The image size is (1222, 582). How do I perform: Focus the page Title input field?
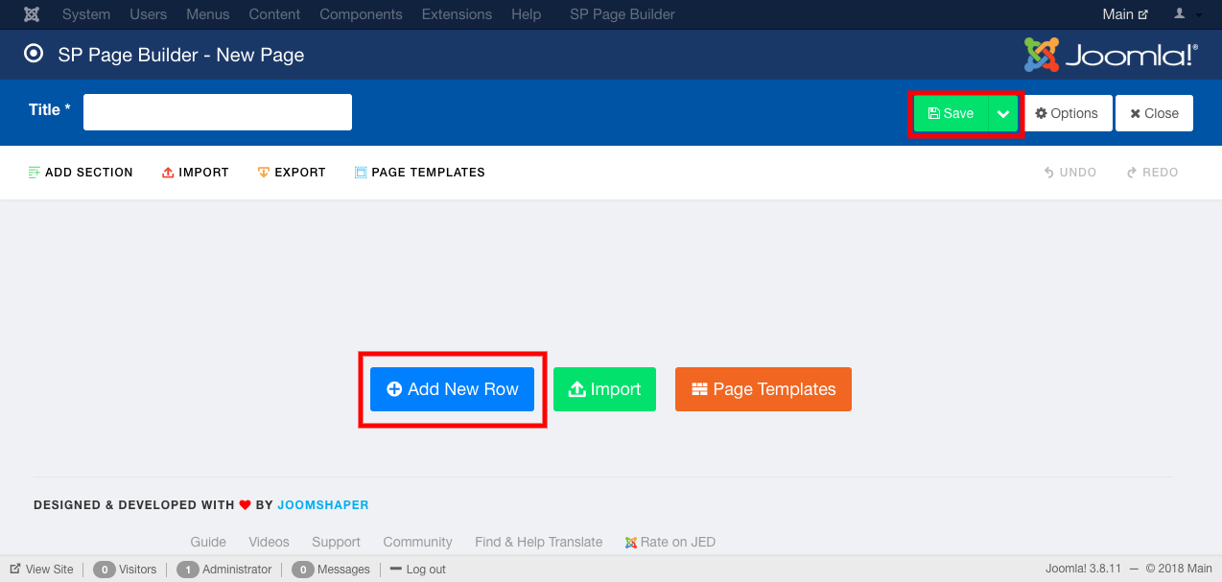tap(218, 112)
